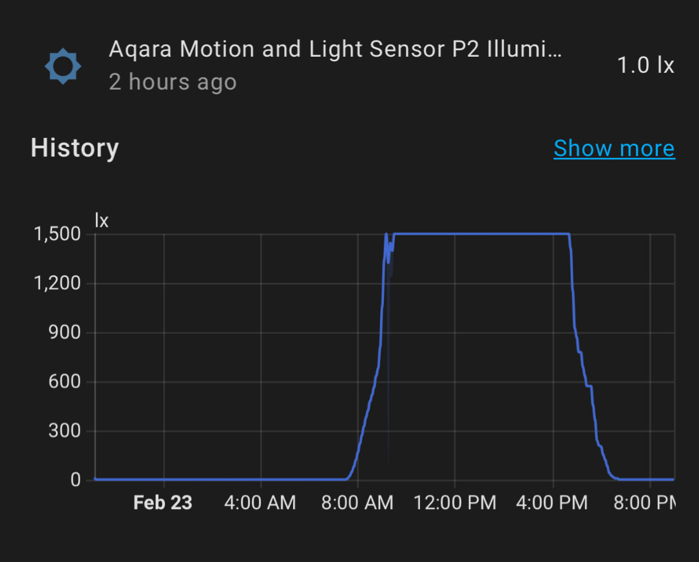Image resolution: width=699 pixels, height=562 pixels.
Task: Click the History heading
Action: coord(75,148)
